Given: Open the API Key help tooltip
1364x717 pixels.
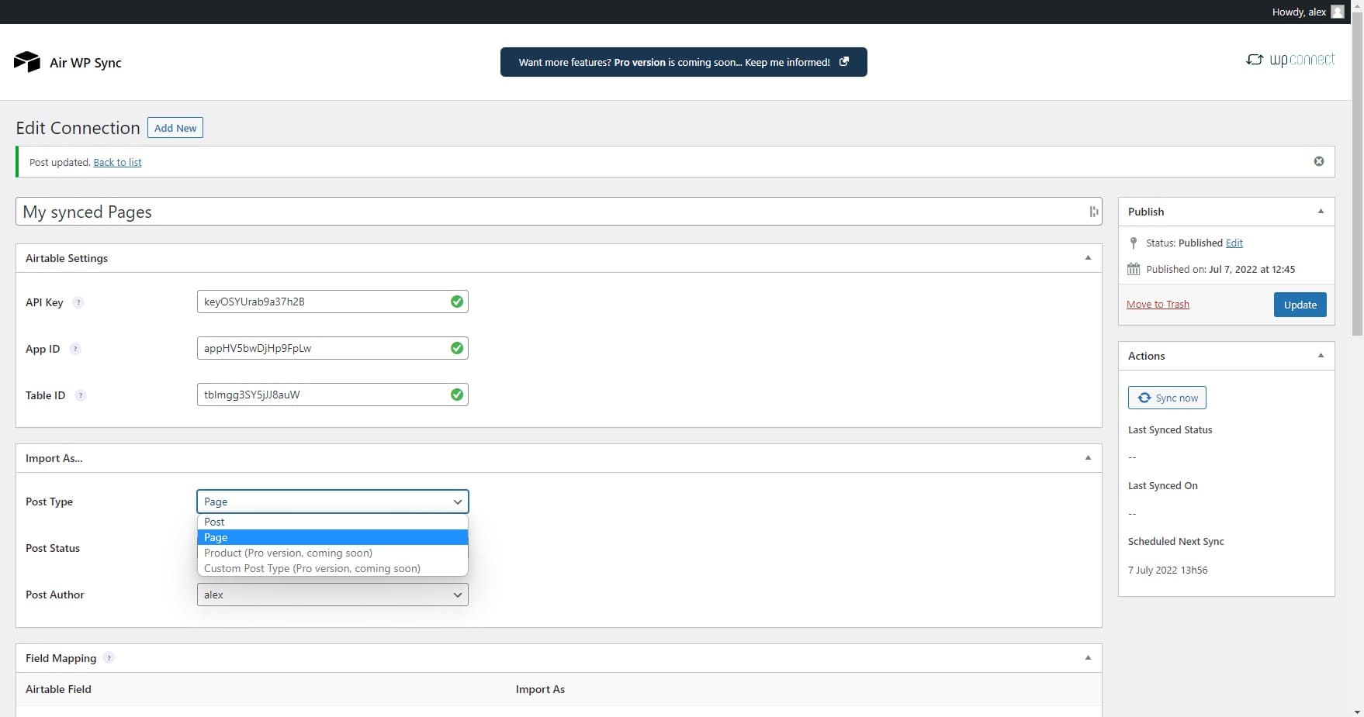Looking at the screenshot, I should click(x=78, y=302).
